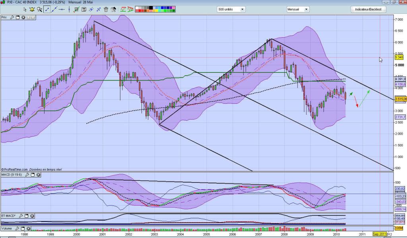Image resolution: width=407 pixels, height=238 pixels.
Task: Open the Prix panel wrench settings
Action: point(12,17)
